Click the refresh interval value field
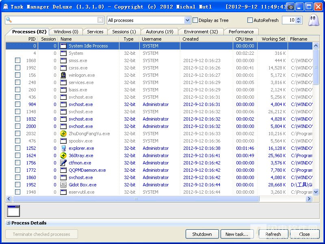The width and height of the screenshot is (325, 244). pos(289,20)
